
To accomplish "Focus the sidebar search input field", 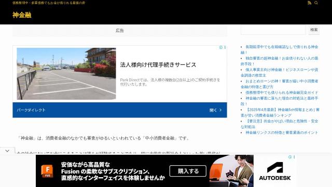I will point(273,30).
